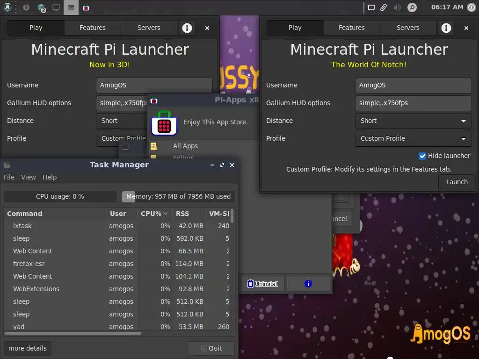Click the more details button

pos(28,348)
